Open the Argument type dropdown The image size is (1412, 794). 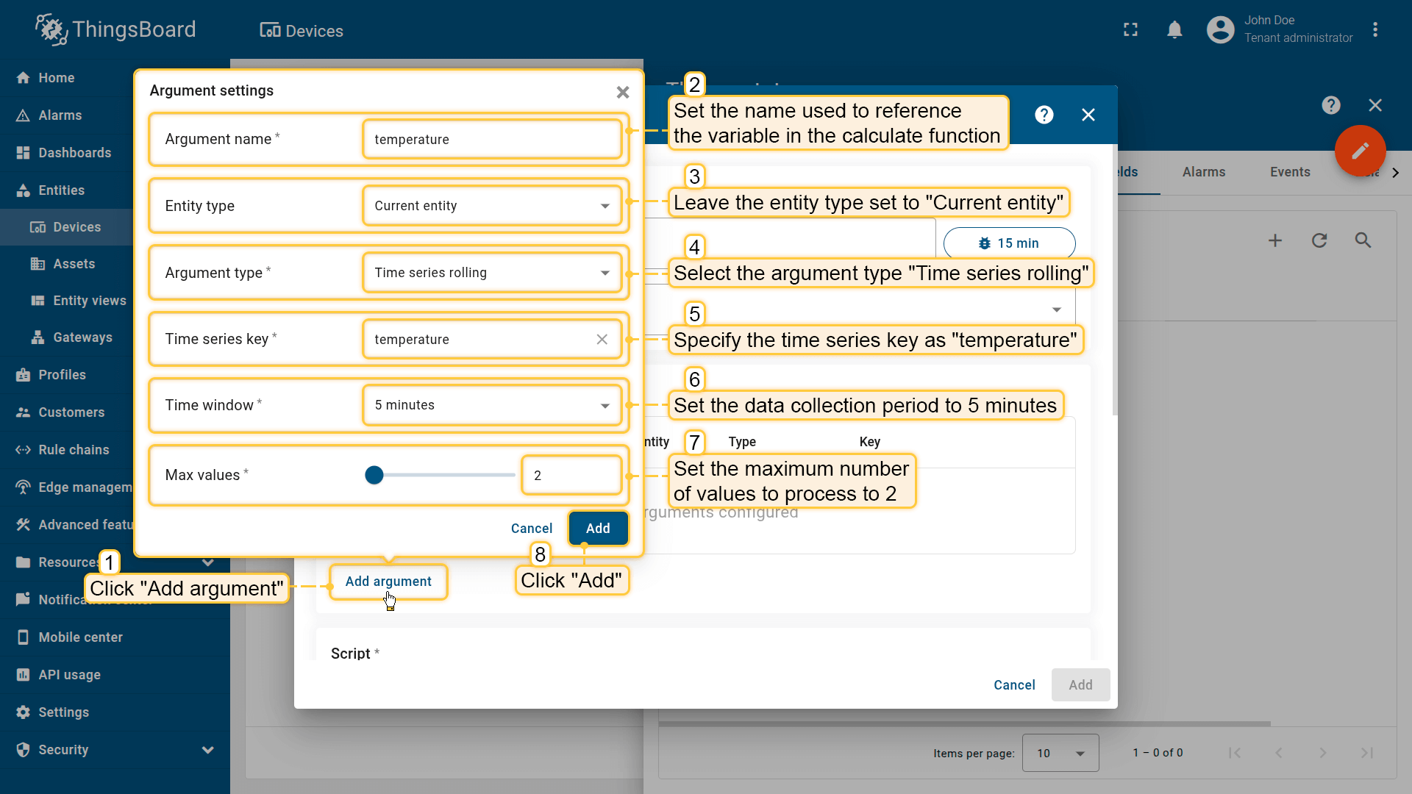point(492,273)
